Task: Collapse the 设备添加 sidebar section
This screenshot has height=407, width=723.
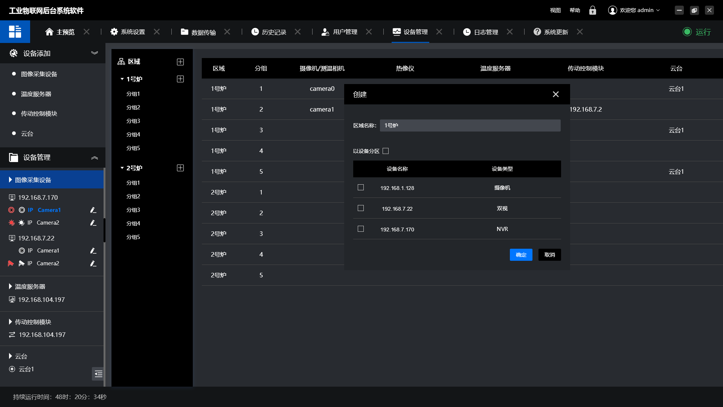Action: [95, 53]
